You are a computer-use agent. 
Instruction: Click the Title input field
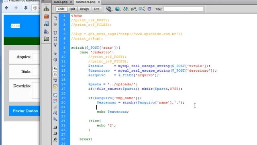(x=184, y=9)
